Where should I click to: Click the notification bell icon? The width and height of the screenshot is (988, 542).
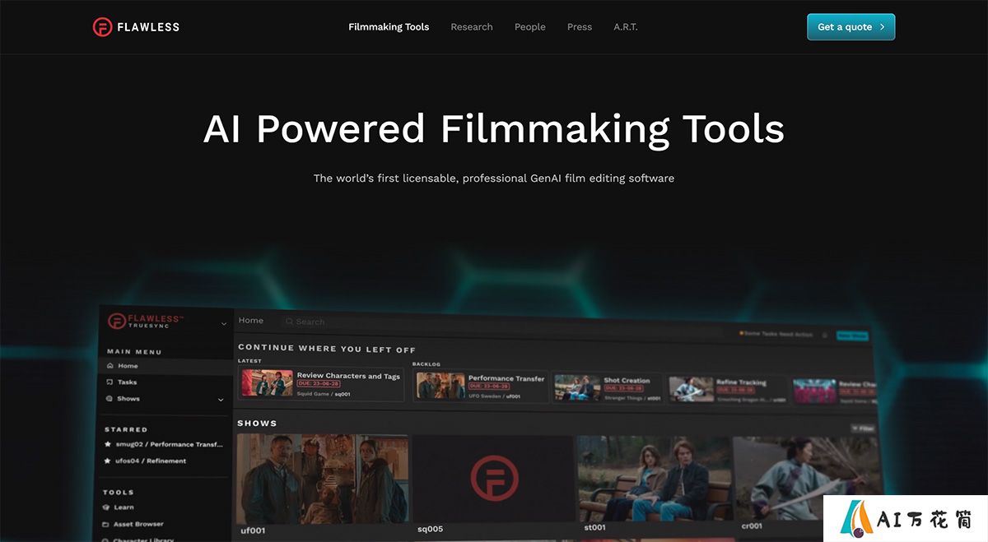(825, 336)
